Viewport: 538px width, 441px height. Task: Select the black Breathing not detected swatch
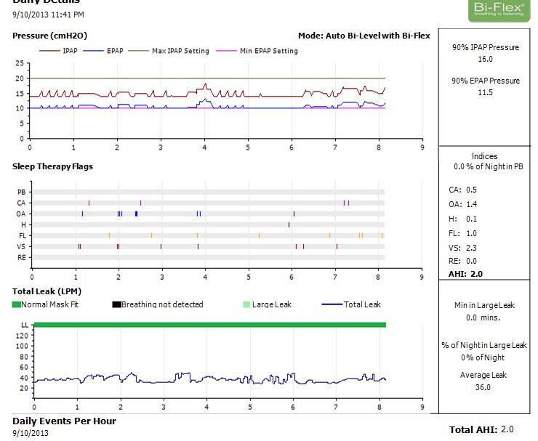116,304
